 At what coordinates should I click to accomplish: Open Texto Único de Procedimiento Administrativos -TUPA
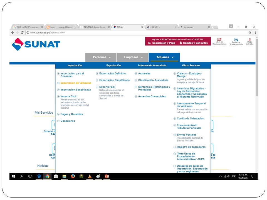pyautogui.click(x=191, y=156)
